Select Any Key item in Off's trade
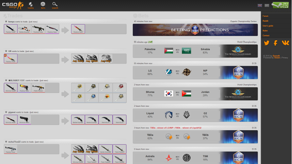Screen dimensions: 292x164 (106, 59)
